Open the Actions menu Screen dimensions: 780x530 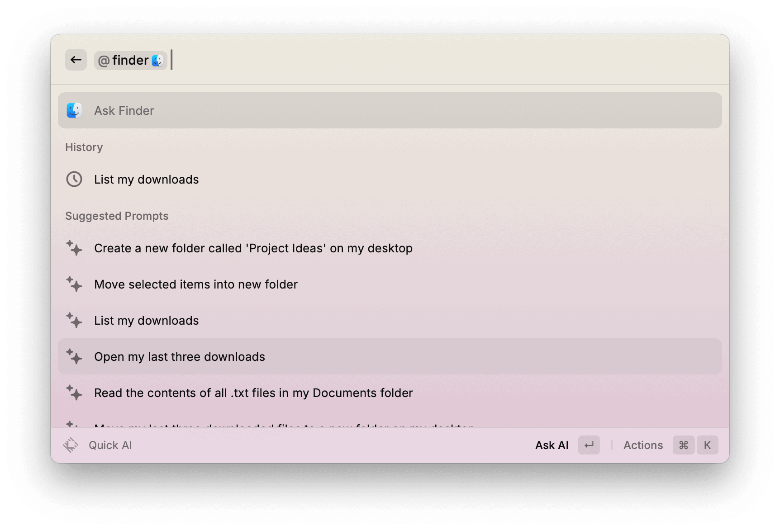click(643, 445)
